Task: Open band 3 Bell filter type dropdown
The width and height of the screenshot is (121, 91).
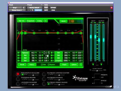Action: click(x=25, y=58)
